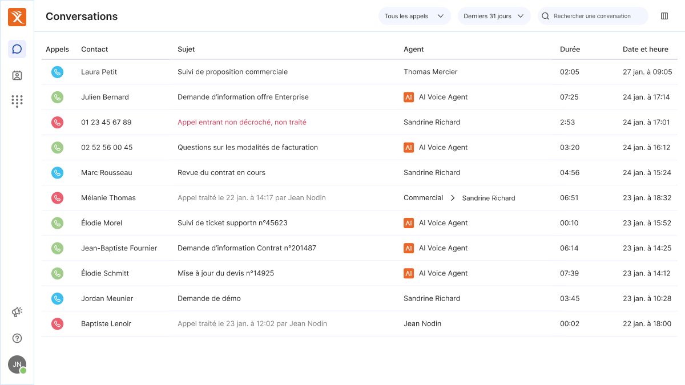The image size is (685, 385).
Task: Click the orange app logo
Action: click(17, 17)
